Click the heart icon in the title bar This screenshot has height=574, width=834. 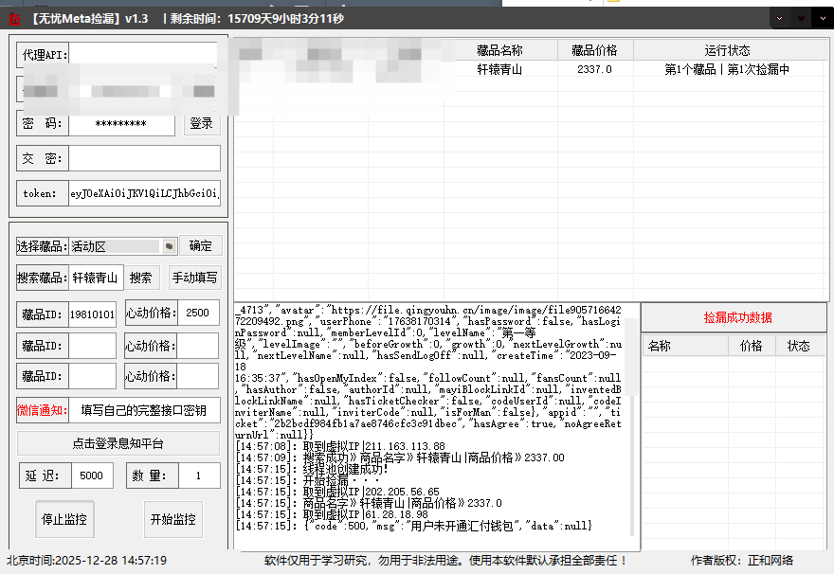(x=802, y=17)
